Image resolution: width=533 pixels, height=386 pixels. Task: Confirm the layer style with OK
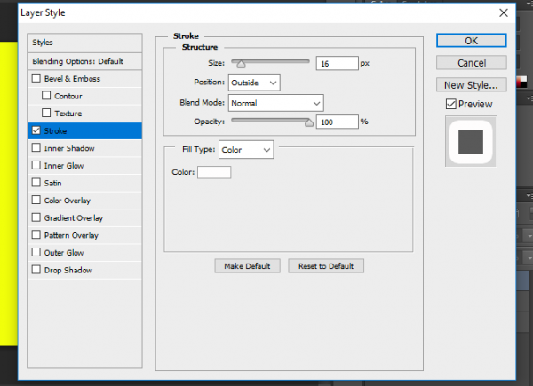point(472,41)
